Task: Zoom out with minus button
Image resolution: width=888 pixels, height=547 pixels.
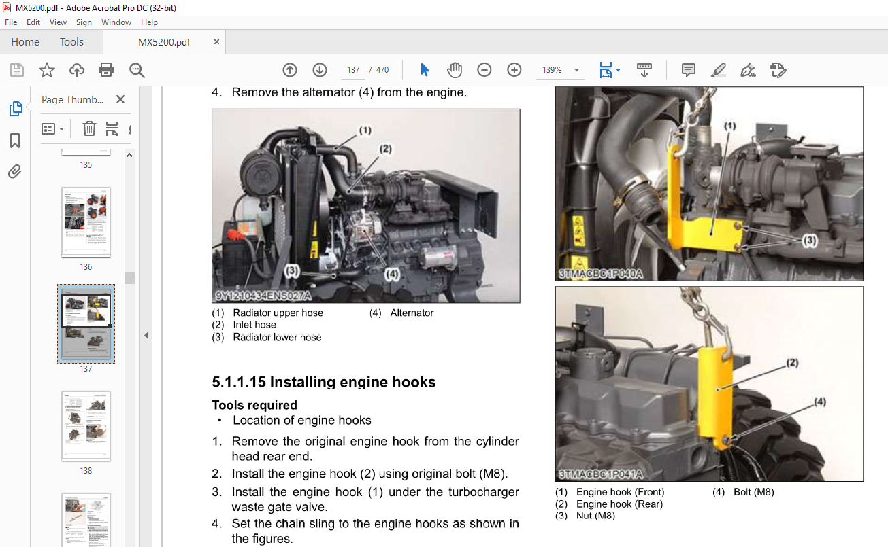Action: click(484, 70)
